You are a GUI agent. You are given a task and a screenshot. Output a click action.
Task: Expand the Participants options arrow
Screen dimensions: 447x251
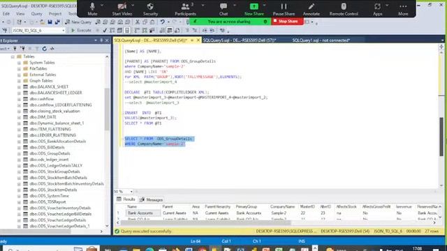click(x=203, y=5)
